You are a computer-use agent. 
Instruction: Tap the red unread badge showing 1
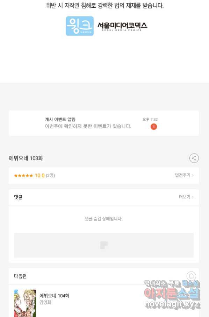click(x=154, y=127)
